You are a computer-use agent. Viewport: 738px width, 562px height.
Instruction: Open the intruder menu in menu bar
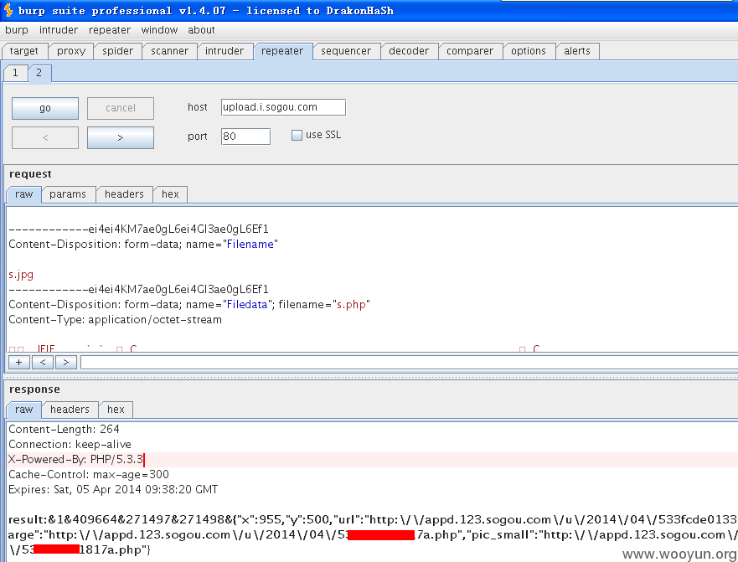59,30
